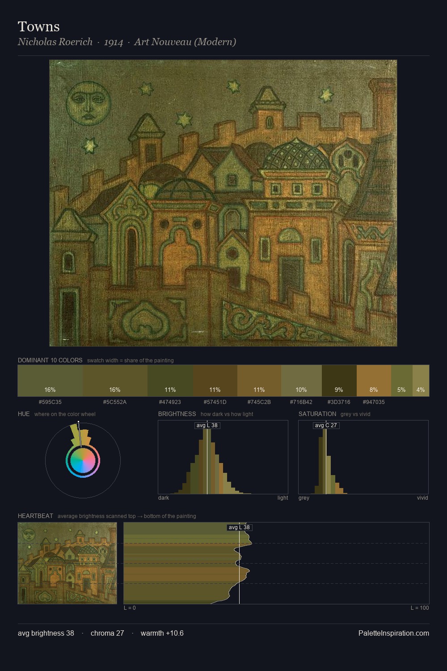The width and height of the screenshot is (447, 671).
Task: Click 'chroma 27' in footer
Action: point(107,633)
